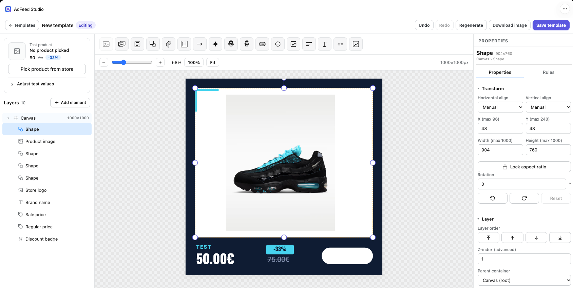Click Pick product from store
Viewport: 573px width, 288px height.
coord(47,69)
